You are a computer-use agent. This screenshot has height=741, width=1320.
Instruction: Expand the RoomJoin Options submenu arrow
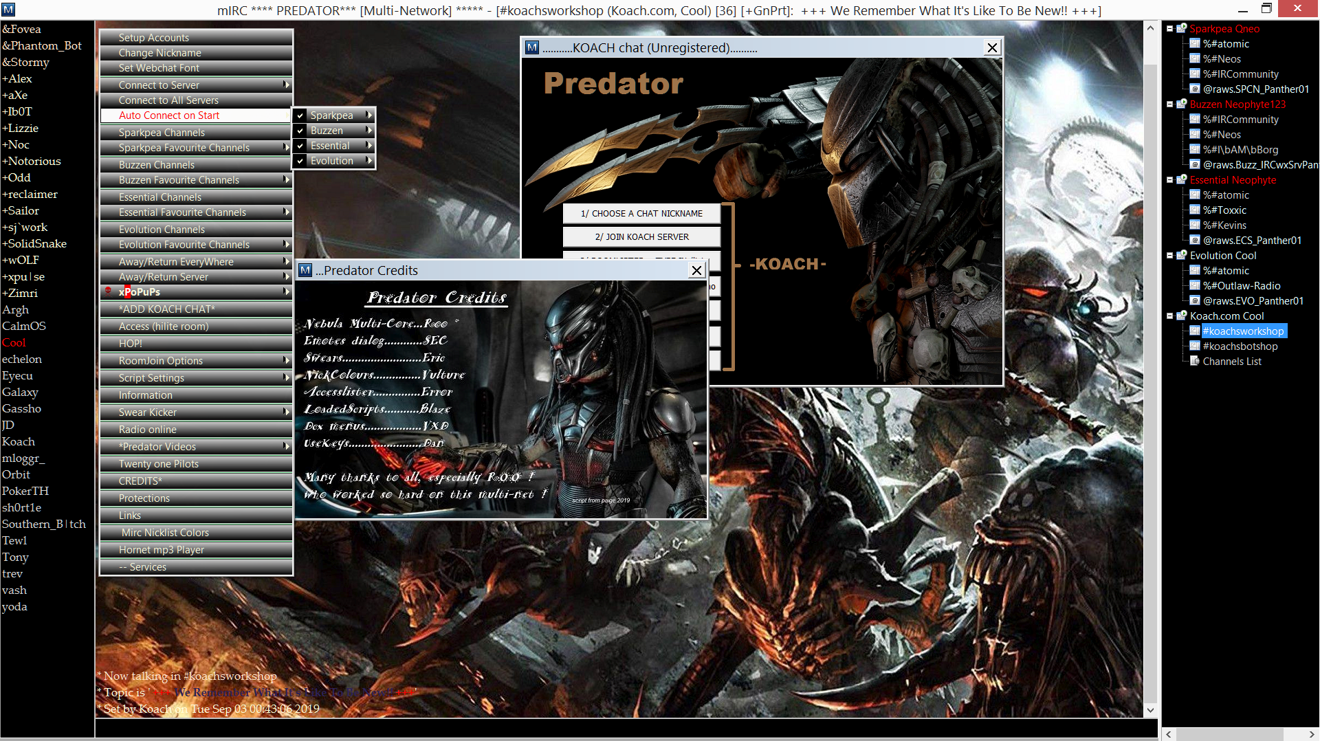pyautogui.click(x=287, y=360)
